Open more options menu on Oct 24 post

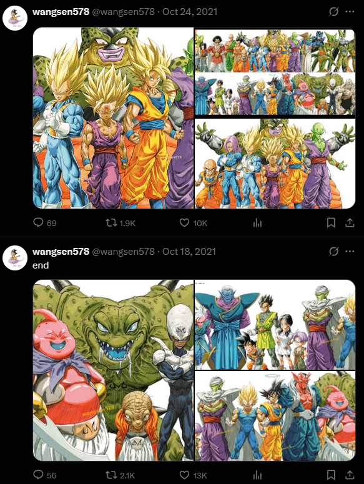point(350,12)
